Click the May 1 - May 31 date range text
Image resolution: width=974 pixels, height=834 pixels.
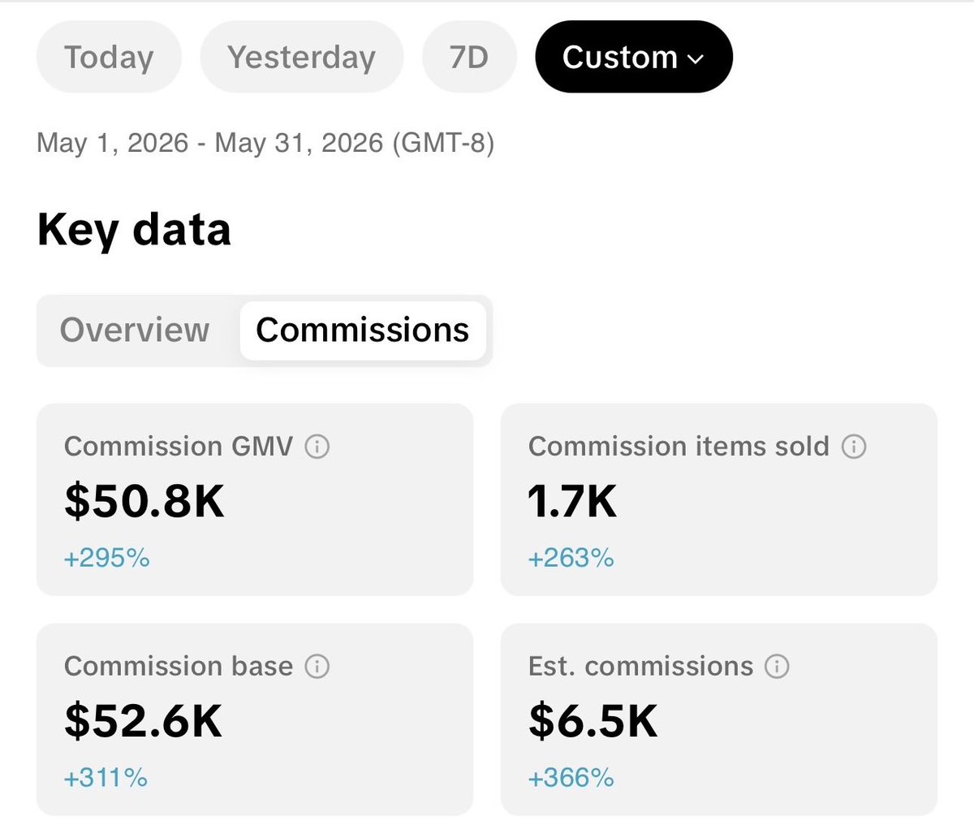[265, 144]
